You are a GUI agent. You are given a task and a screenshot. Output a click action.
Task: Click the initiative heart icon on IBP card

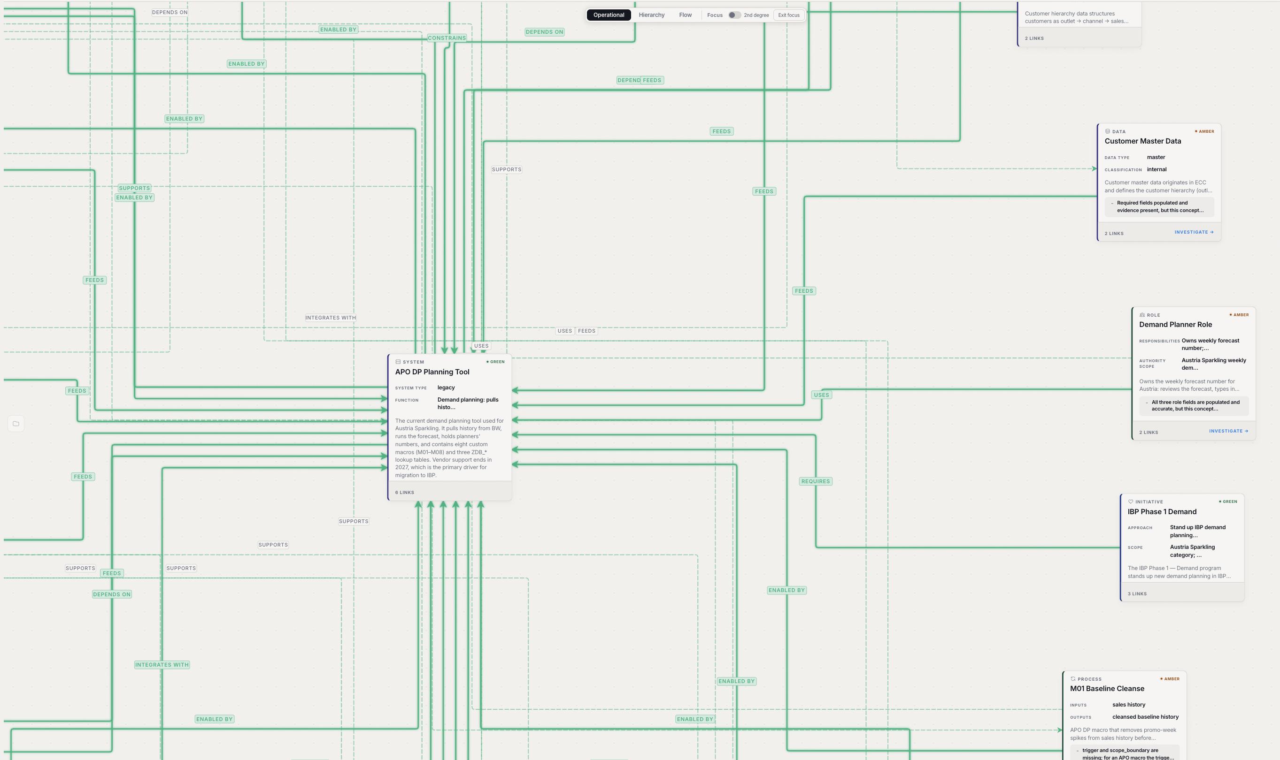[1130, 502]
